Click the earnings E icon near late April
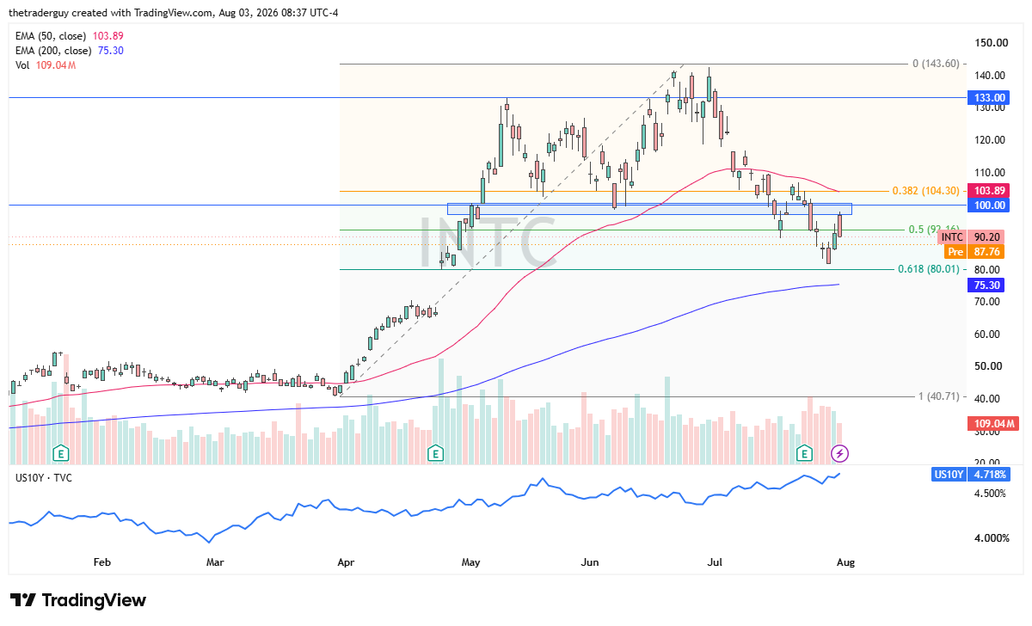The image size is (1032, 626). pos(436,452)
